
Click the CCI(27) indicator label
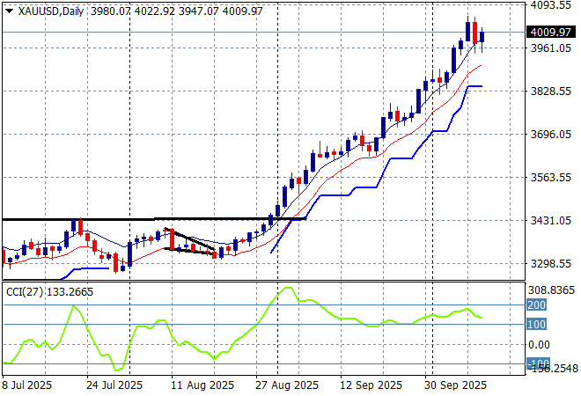point(48,291)
